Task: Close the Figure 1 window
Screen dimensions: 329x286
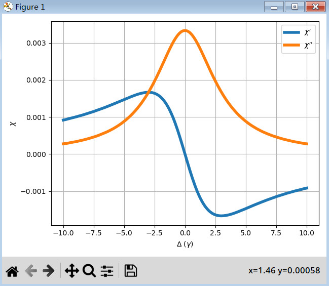Action: click(314, 7)
